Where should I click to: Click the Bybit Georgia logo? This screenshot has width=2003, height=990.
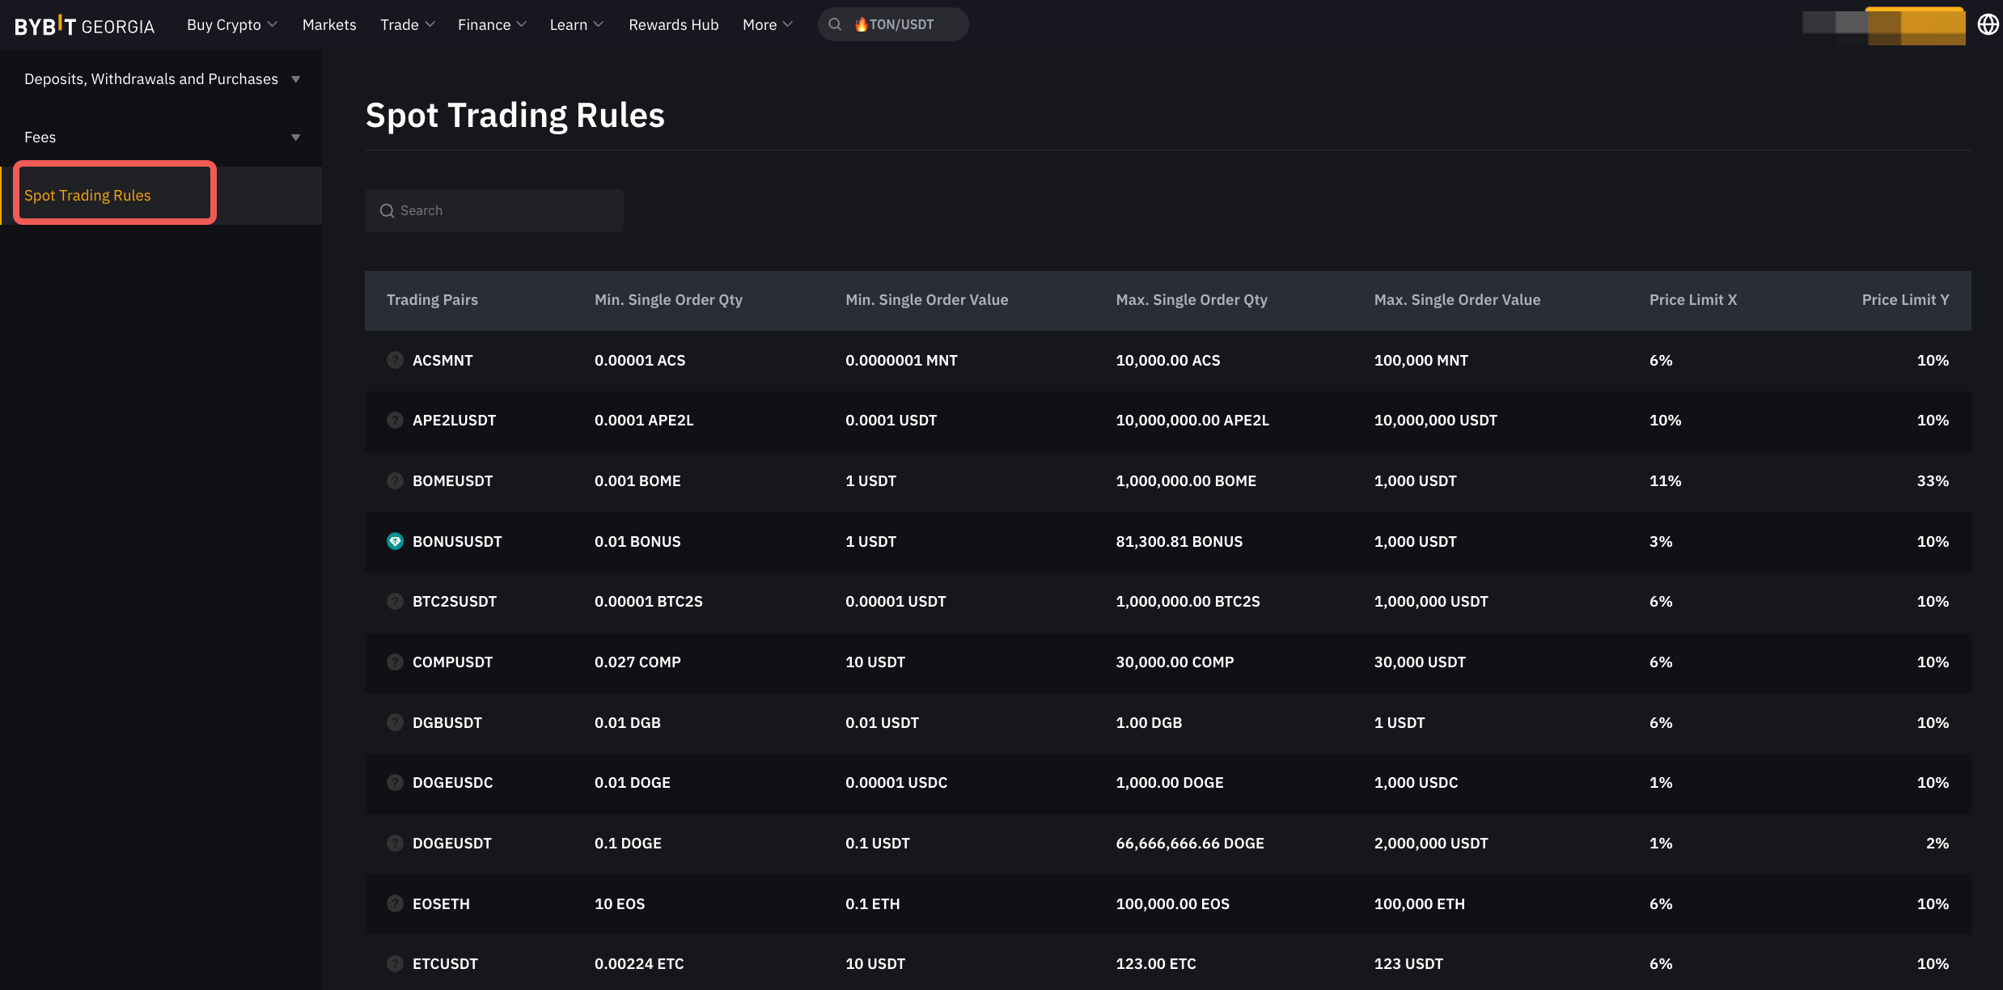(x=84, y=25)
